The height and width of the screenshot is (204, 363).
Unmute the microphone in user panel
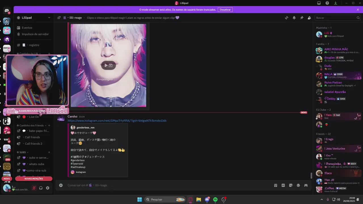tap(34, 188)
